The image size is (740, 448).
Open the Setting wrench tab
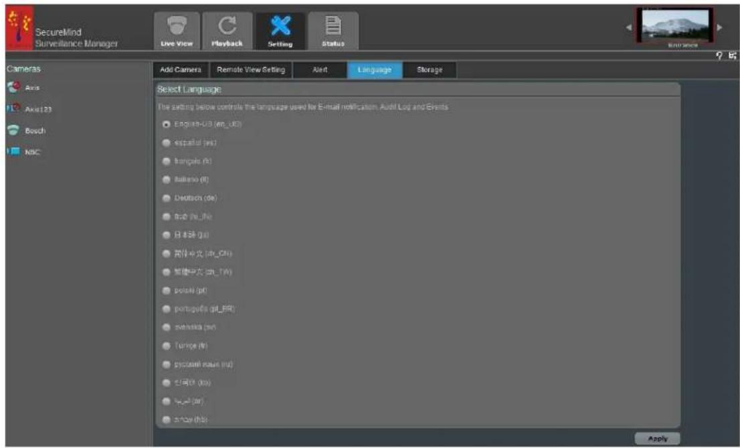tap(280, 31)
